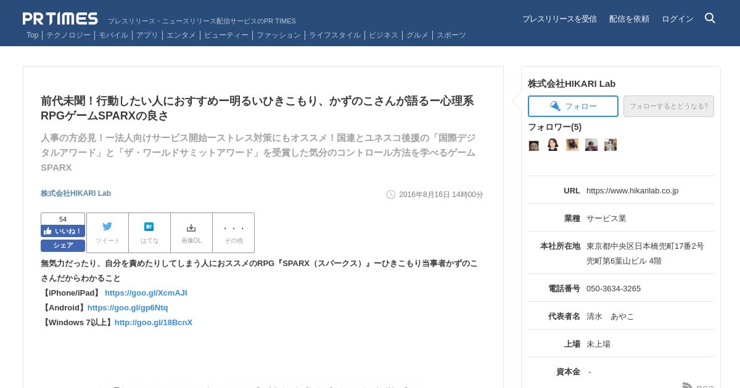Viewport: 740px width, 388px height.
Task: Click the phone number 050-3634-3265
Action: point(614,289)
